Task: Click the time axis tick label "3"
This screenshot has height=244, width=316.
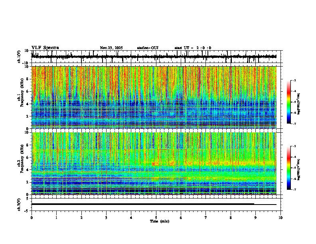Action: 106,218
